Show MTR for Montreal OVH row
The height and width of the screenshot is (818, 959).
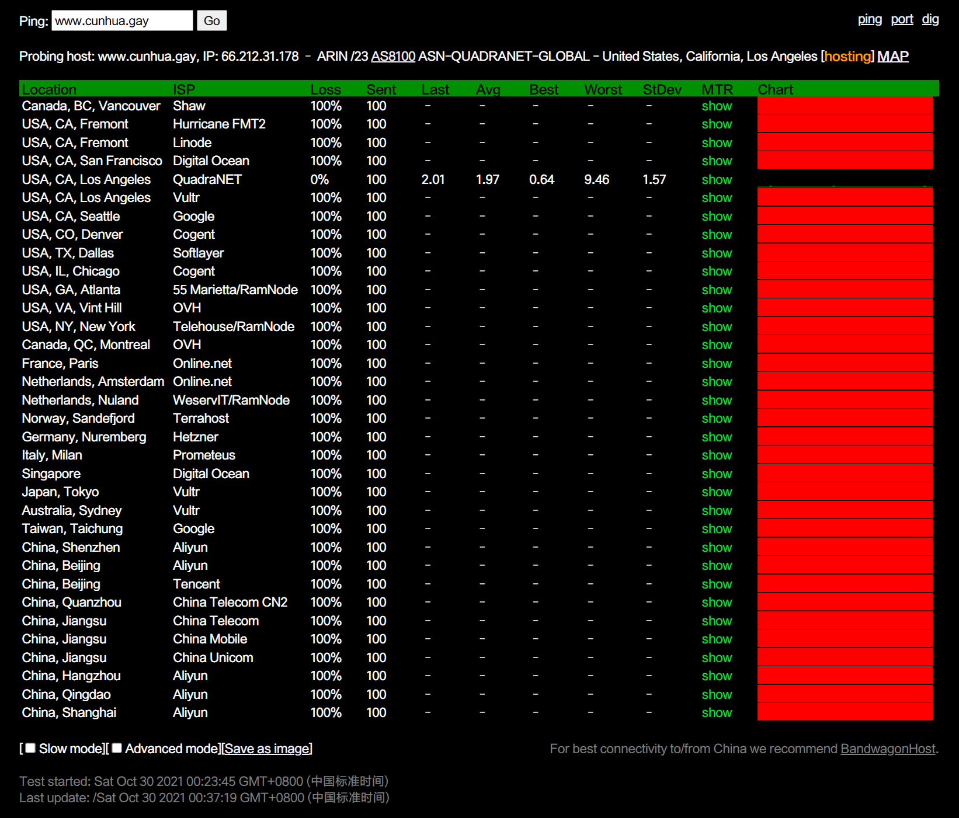pos(717,344)
